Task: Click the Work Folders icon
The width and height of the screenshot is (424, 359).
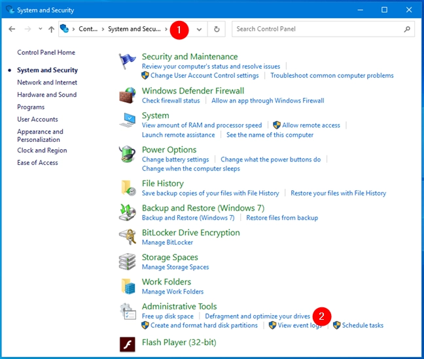Action: [x=128, y=286]
